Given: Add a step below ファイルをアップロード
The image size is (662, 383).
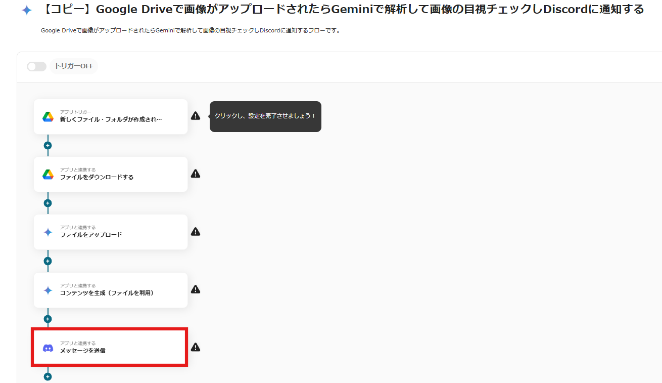Looking at the screenshot, I should (x=48, y=261).
